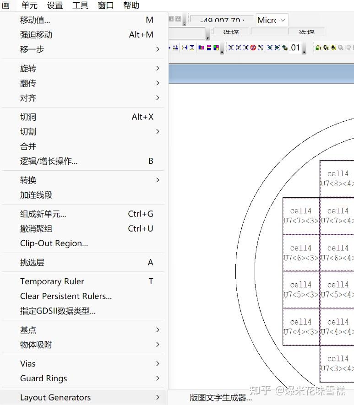Expand the 物体吸附 submenu arrow

tap(158, 345)
